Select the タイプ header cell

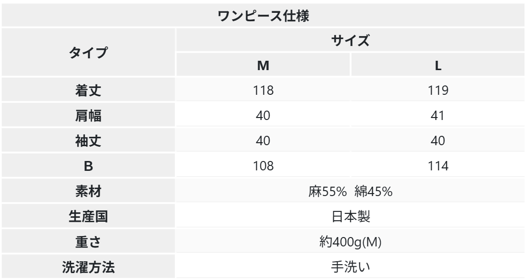click(x=88, y=52)
